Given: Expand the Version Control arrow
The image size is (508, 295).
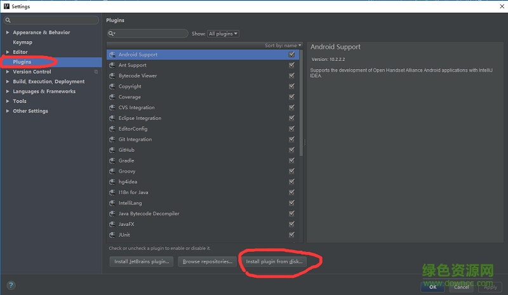Looking at the screenshot, I should [x=8, y=72].
